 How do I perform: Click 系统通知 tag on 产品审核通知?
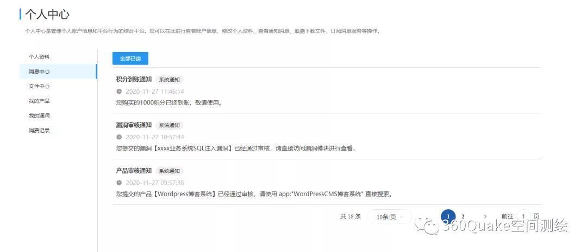(169, 171)
